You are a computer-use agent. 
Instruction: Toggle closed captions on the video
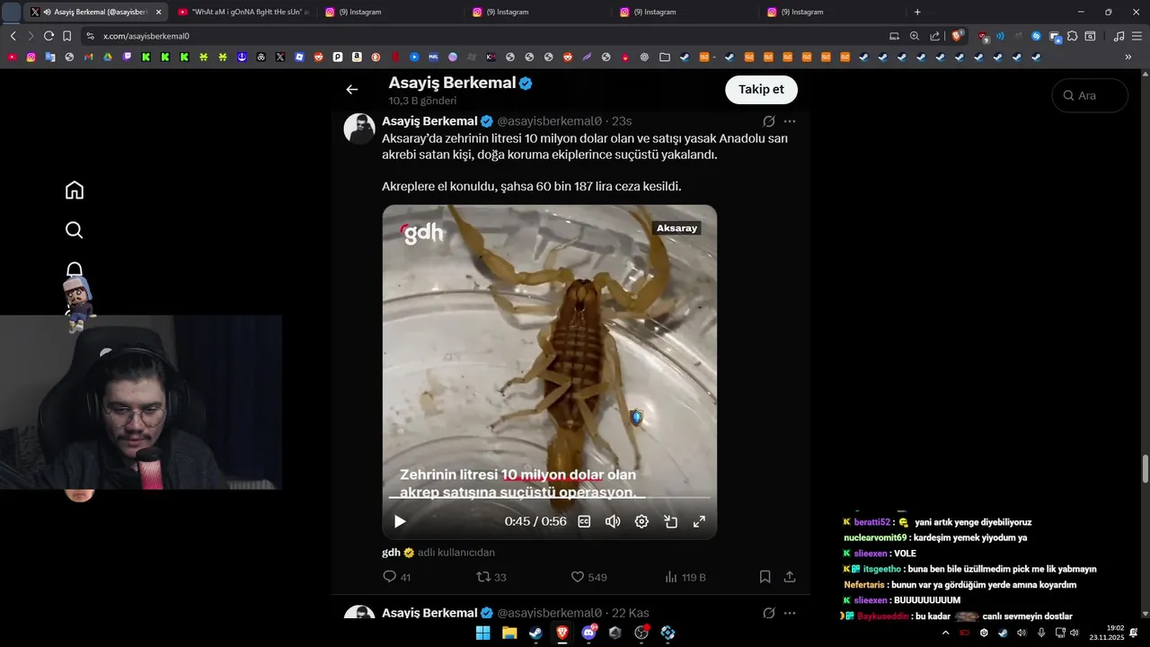pyautogui.click(x=584, y=521)
